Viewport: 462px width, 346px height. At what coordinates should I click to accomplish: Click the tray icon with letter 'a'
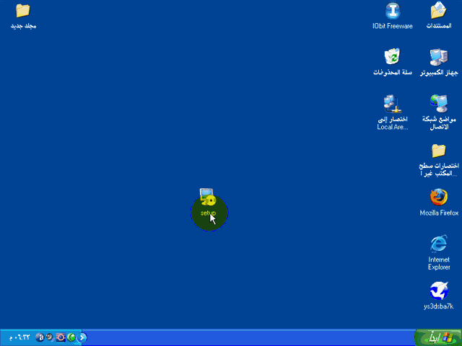pyautogui.click(x=40, y=337)
